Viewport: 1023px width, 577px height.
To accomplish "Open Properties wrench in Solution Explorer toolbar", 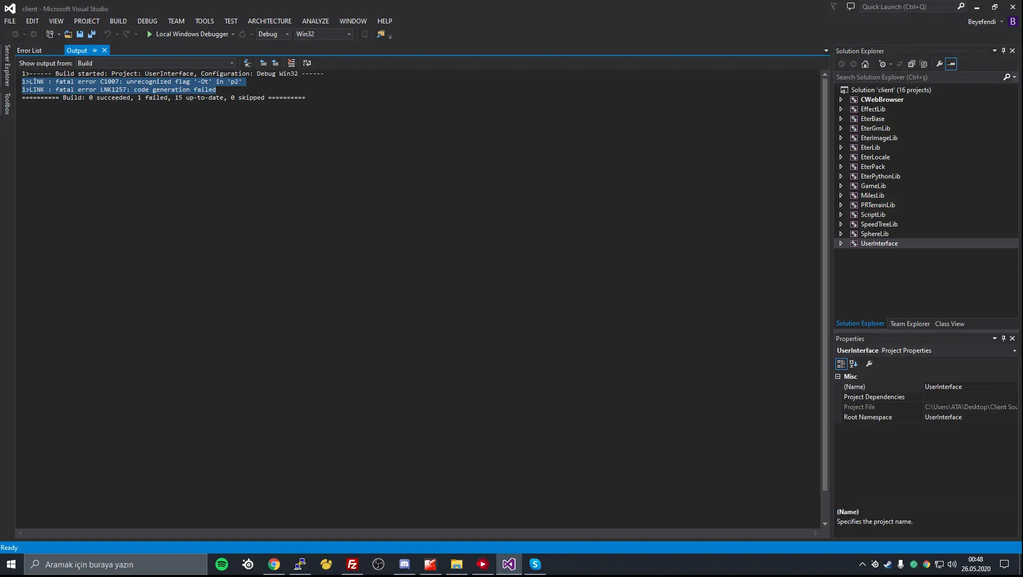I will 939,64.
